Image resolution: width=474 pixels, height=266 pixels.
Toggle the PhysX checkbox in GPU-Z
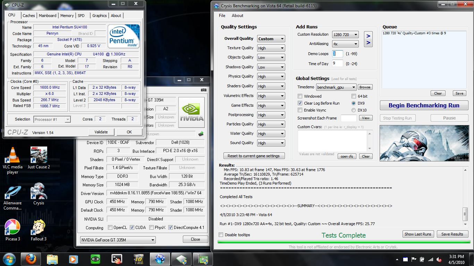[x=152, y=228]
